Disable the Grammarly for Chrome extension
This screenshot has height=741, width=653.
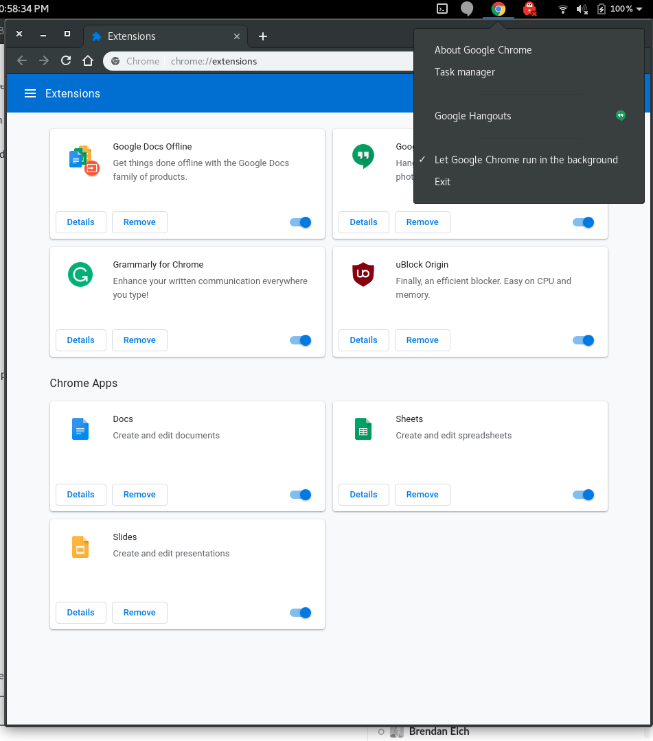[300, 340]
